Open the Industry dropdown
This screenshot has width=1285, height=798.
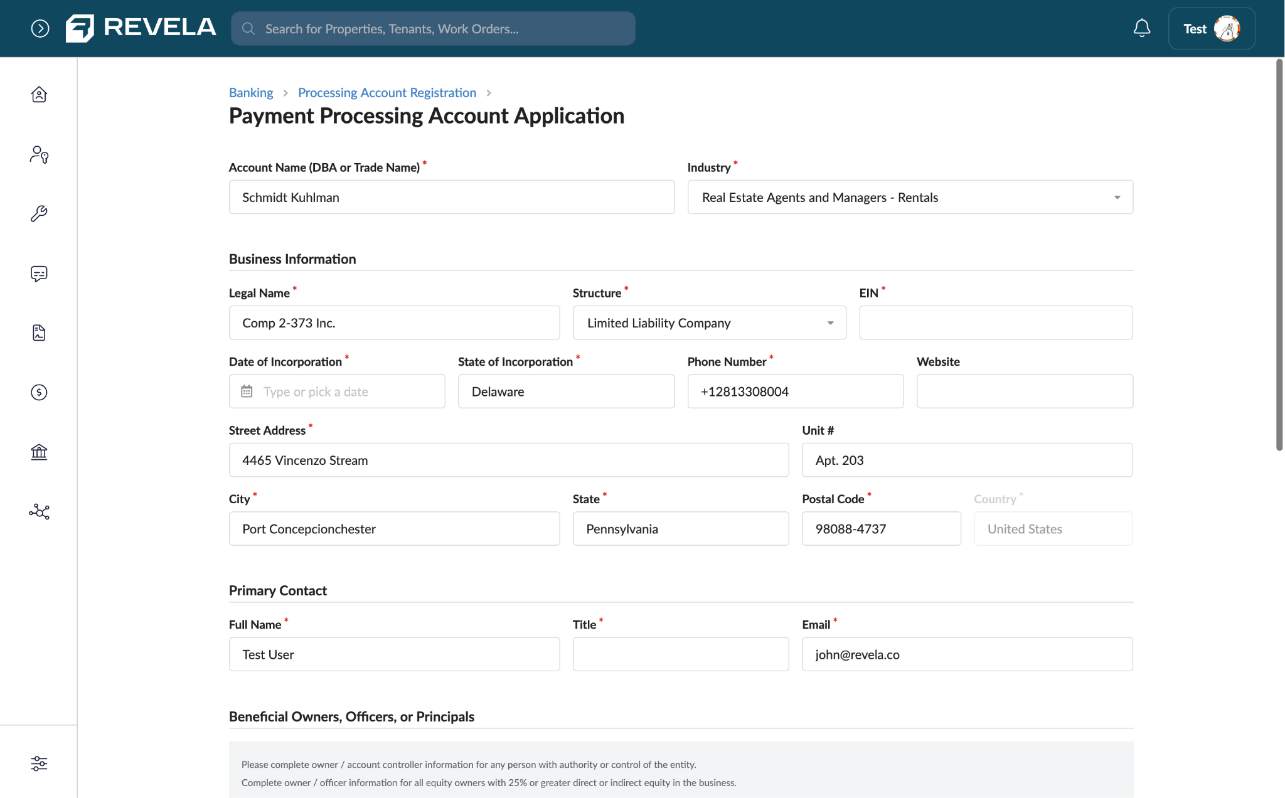tap(910, 197)
